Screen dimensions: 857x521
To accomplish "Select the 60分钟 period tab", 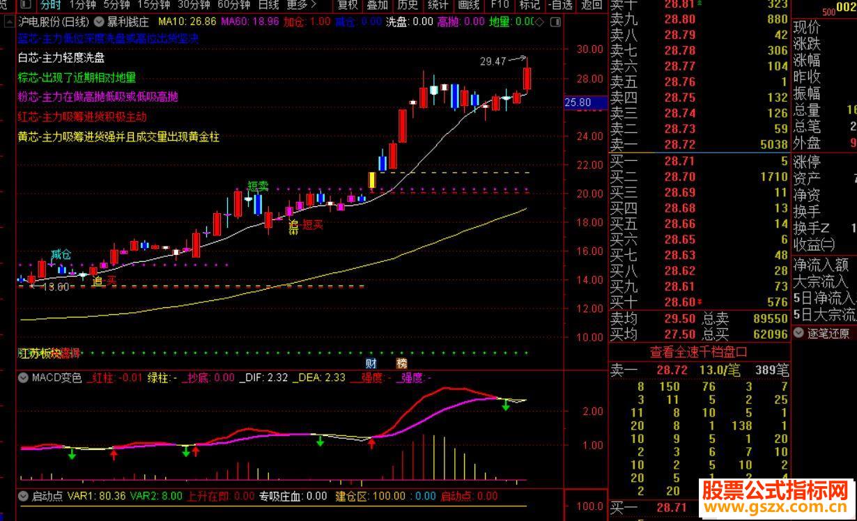I will [x=233, y=4].
